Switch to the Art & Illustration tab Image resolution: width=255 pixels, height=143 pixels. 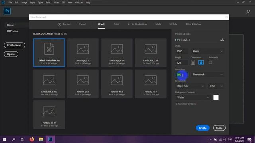(x=137, y=25)
